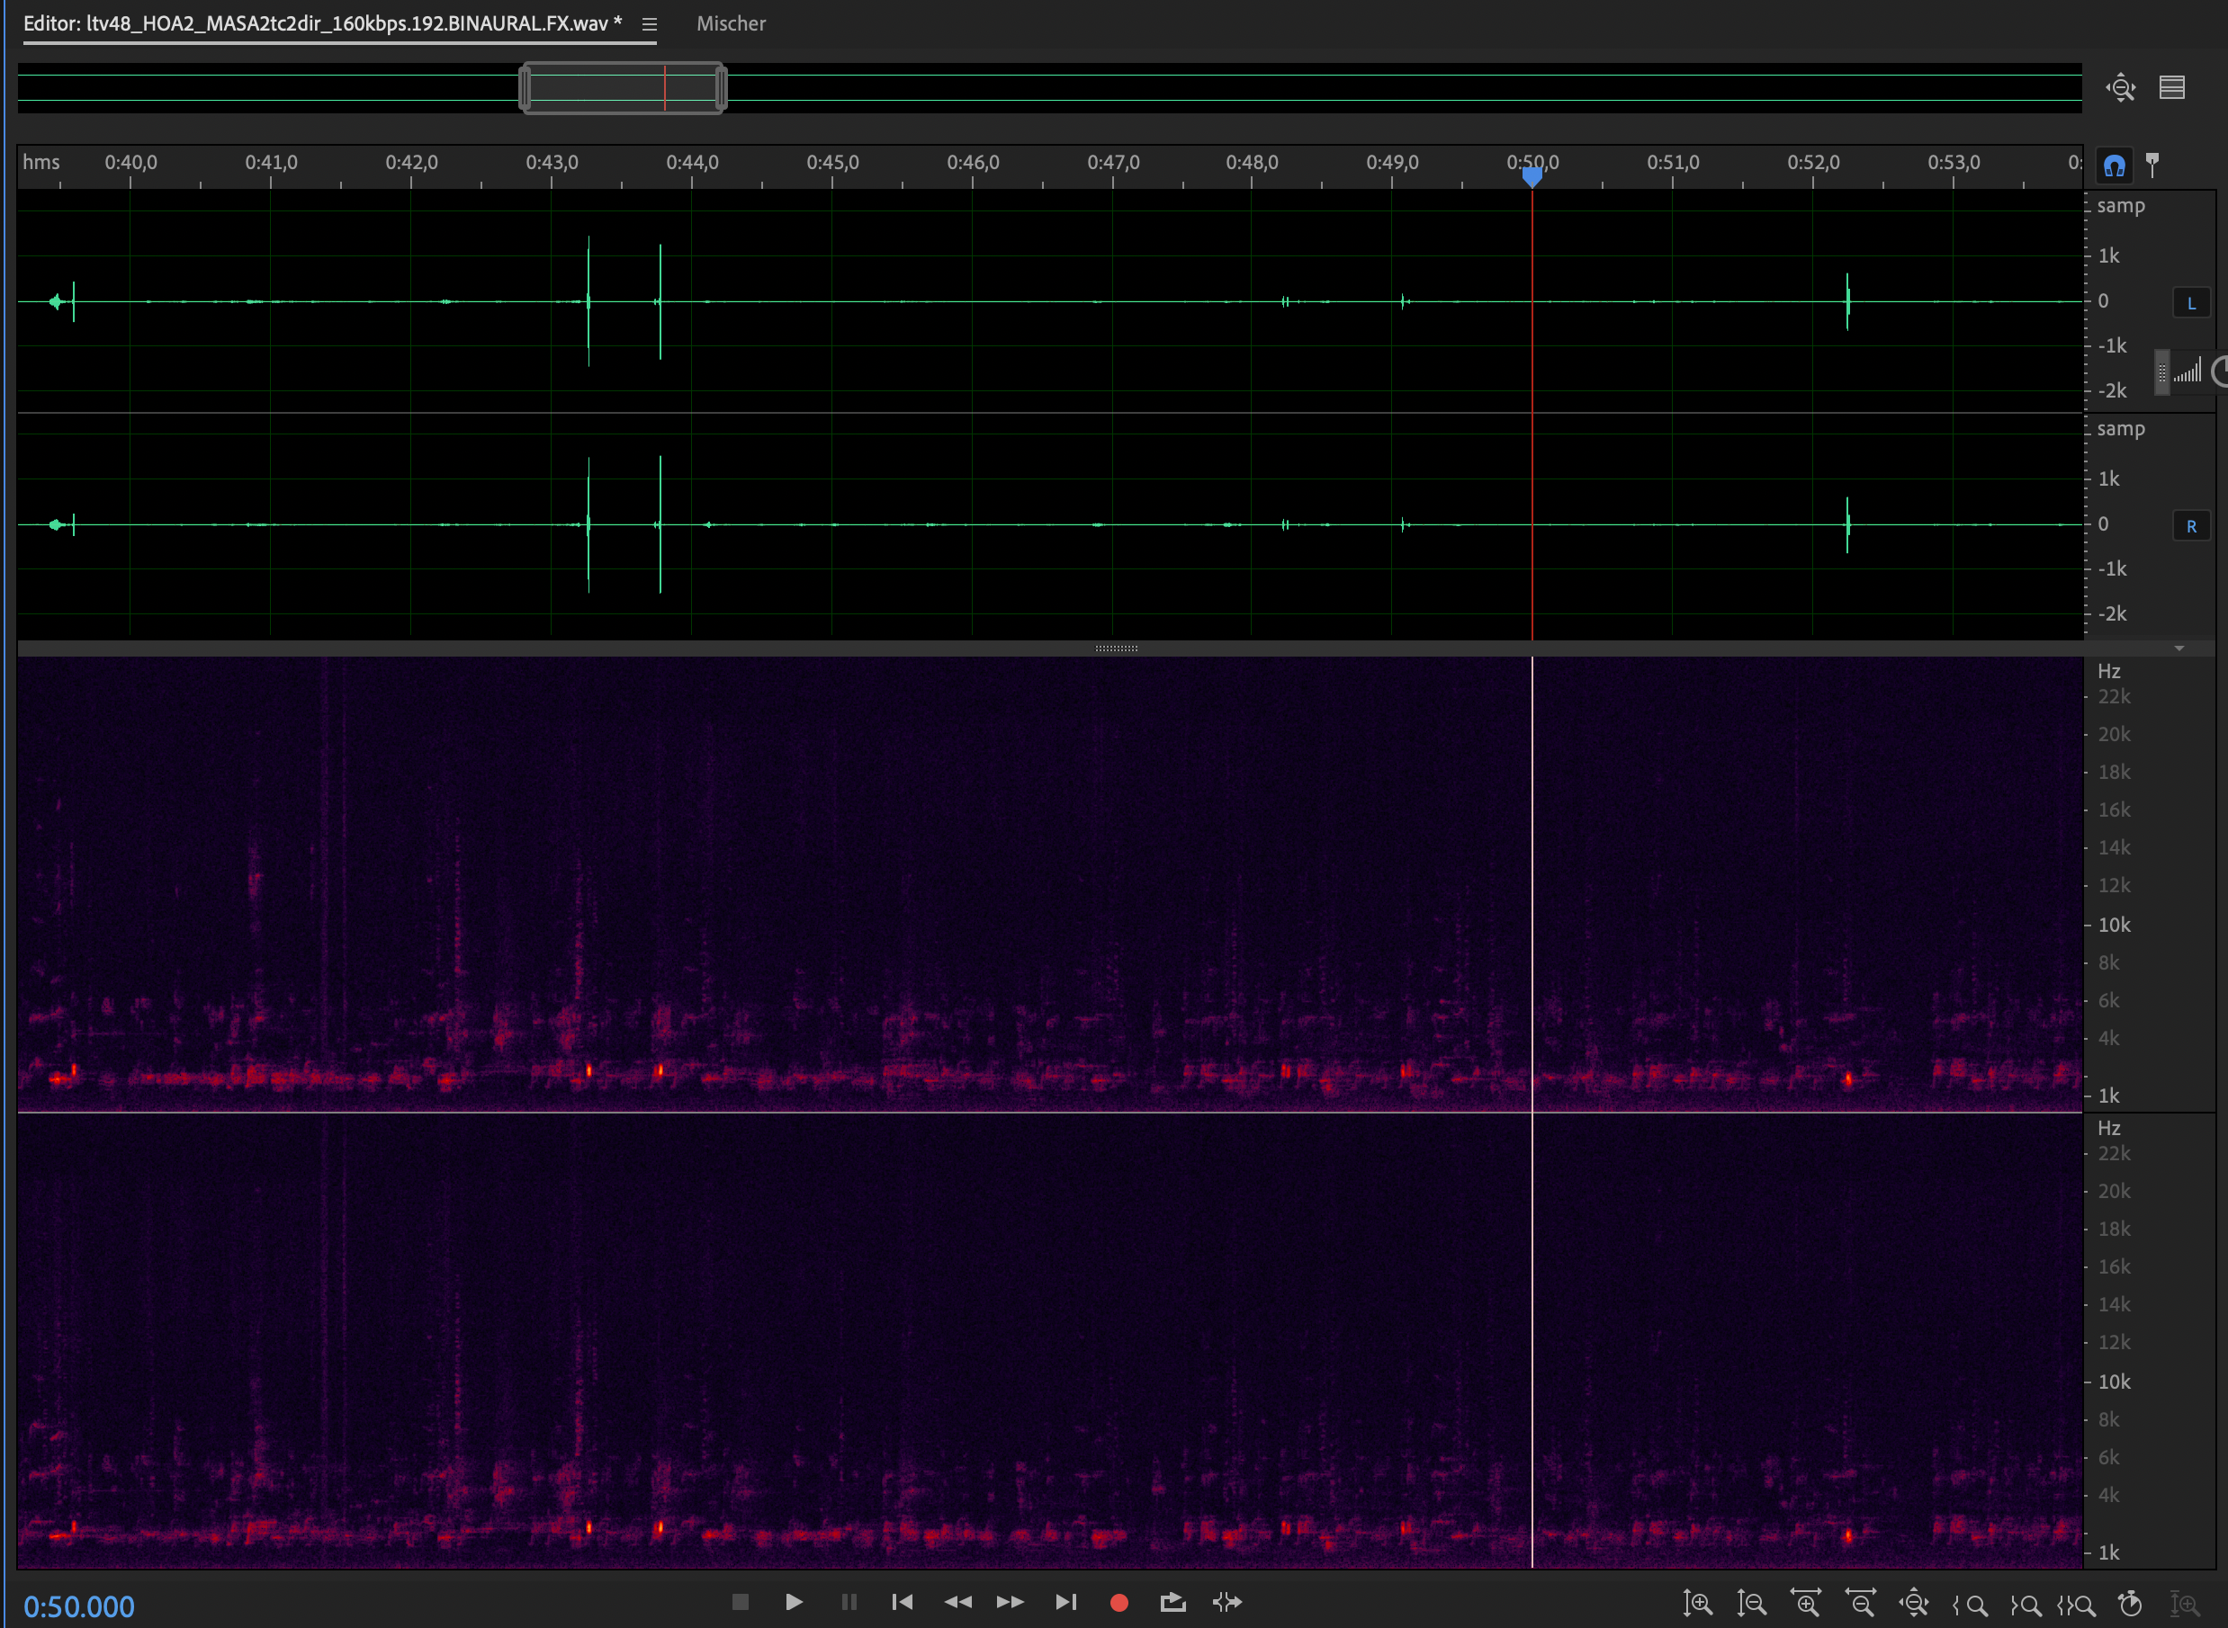Zoom to selection in-point icon
Screen dimensions: 2228x1628
(1970, 1604)
